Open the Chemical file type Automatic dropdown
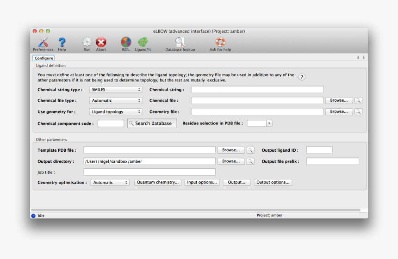 point(116,100)
